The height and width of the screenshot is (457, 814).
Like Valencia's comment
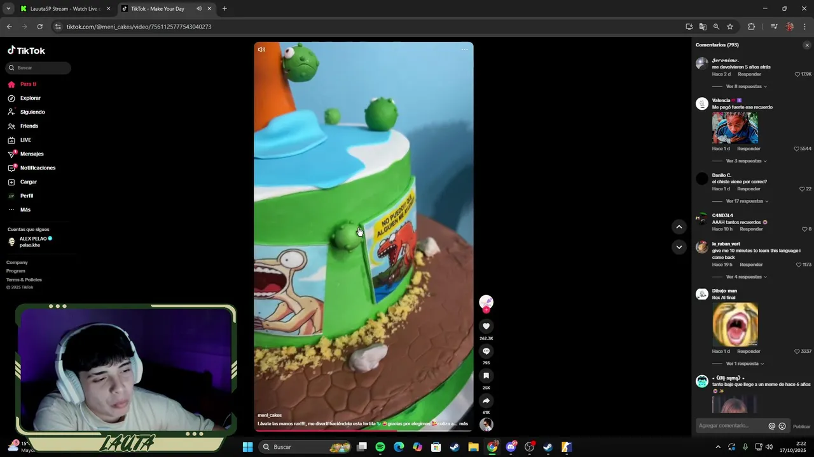(796, 149)
